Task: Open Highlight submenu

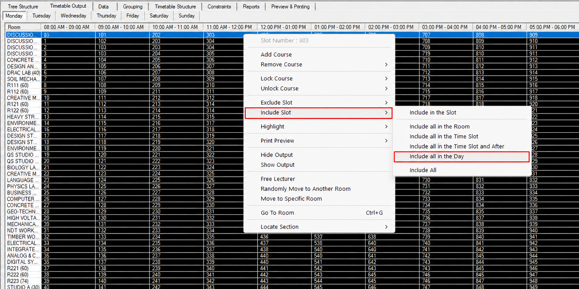Action: [x=319, y=126]
